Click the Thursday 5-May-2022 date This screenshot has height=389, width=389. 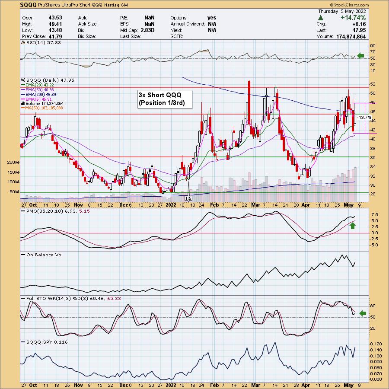342,11
